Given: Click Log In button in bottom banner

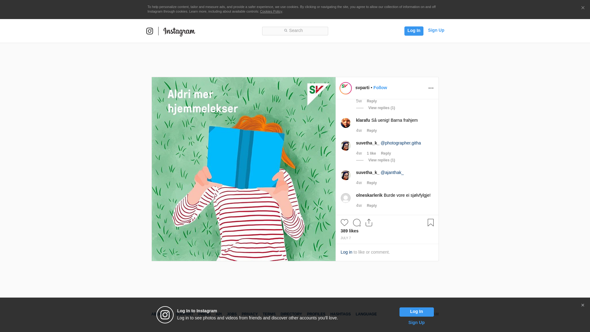Looking at the screenshot, I should tap(416, 312).
